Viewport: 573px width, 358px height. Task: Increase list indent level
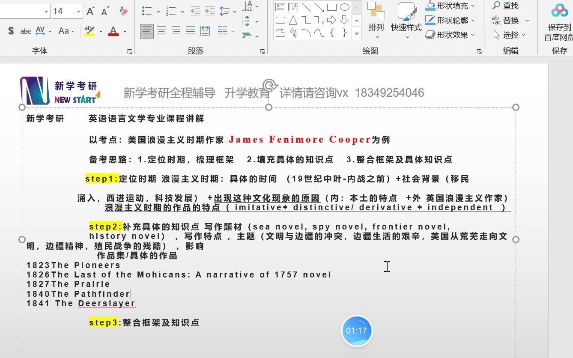click(x=209, y=11)
